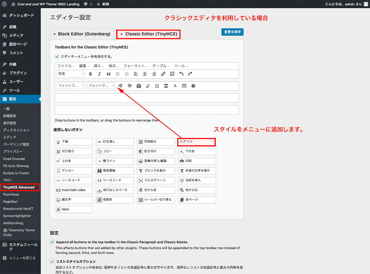Click the 背景色 background color button
This screenshot has width=370, height=274.
pyautogui.click(x=115, y=200)
